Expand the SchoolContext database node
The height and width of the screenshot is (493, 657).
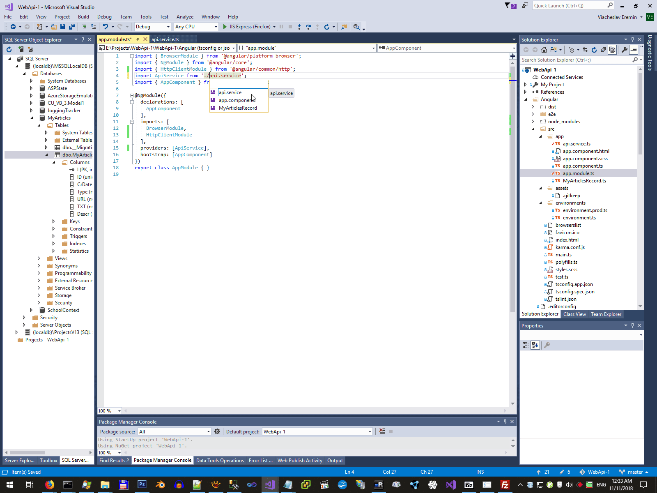32,310
